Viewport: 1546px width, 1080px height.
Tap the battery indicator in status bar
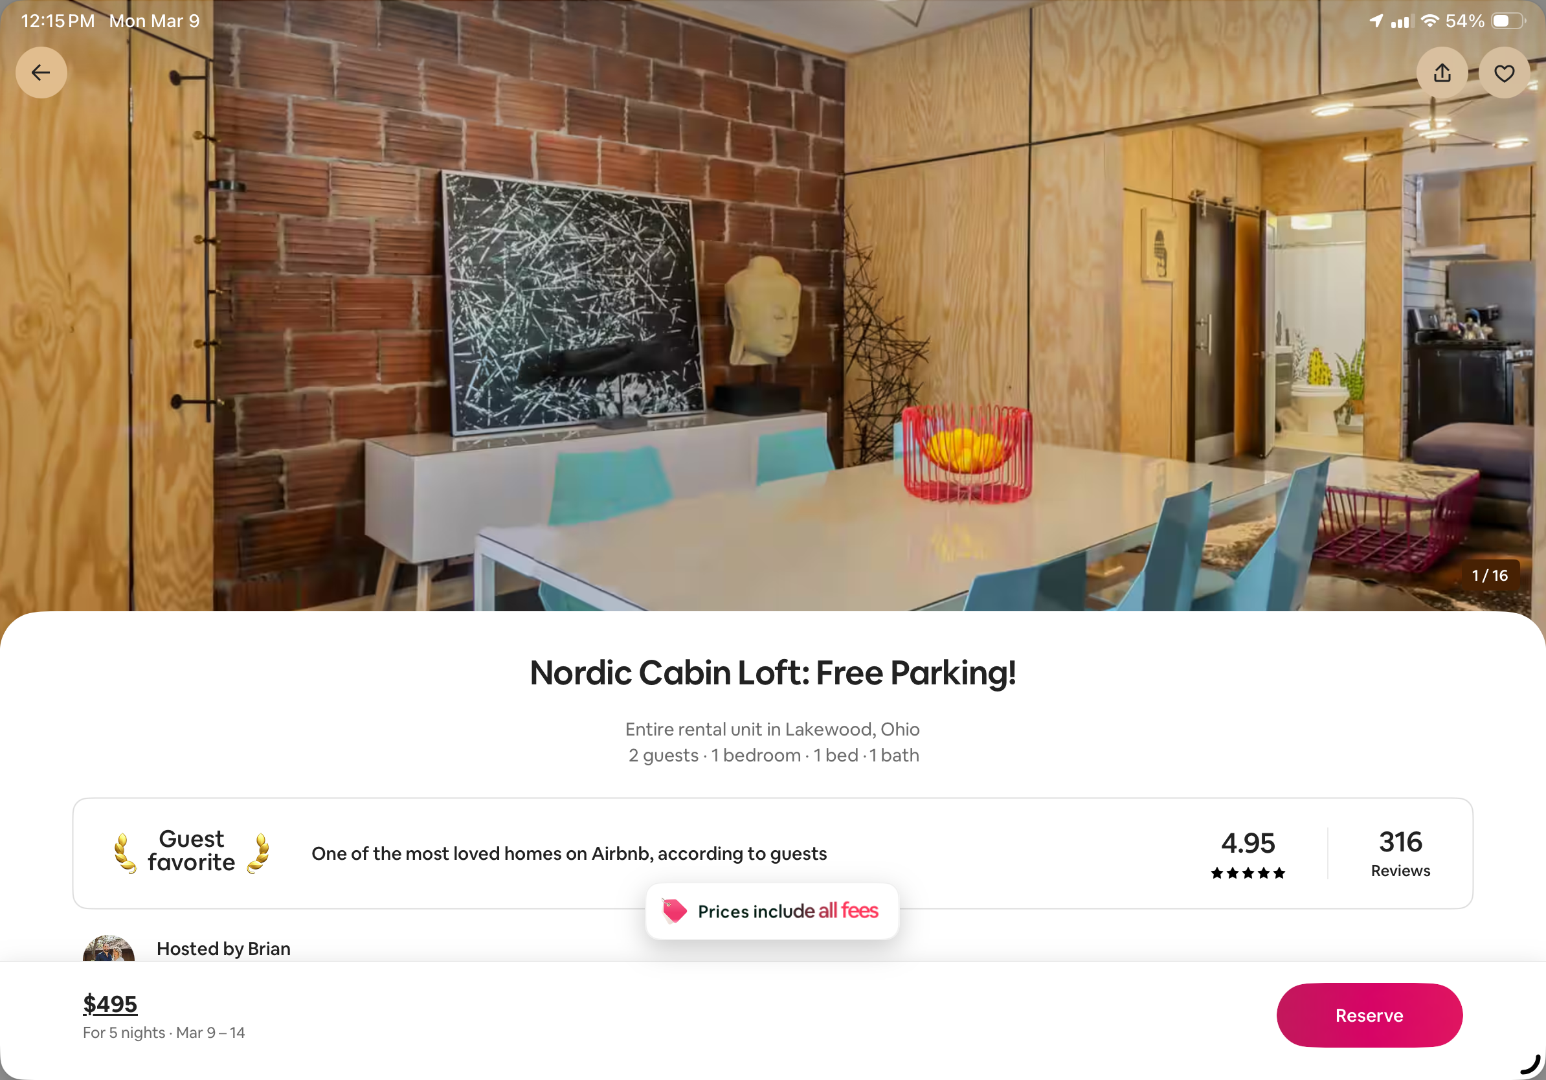point(1507,21)
